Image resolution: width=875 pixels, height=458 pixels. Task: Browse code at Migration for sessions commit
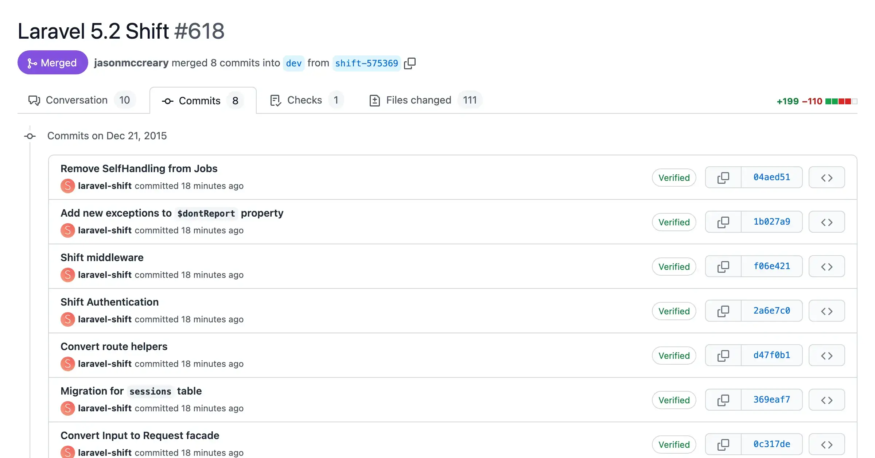click(x=827, y=400)
